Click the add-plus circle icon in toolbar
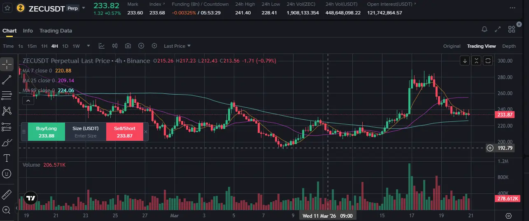The height and width of the screenshot is (221, 529). (x=141, y=46)
